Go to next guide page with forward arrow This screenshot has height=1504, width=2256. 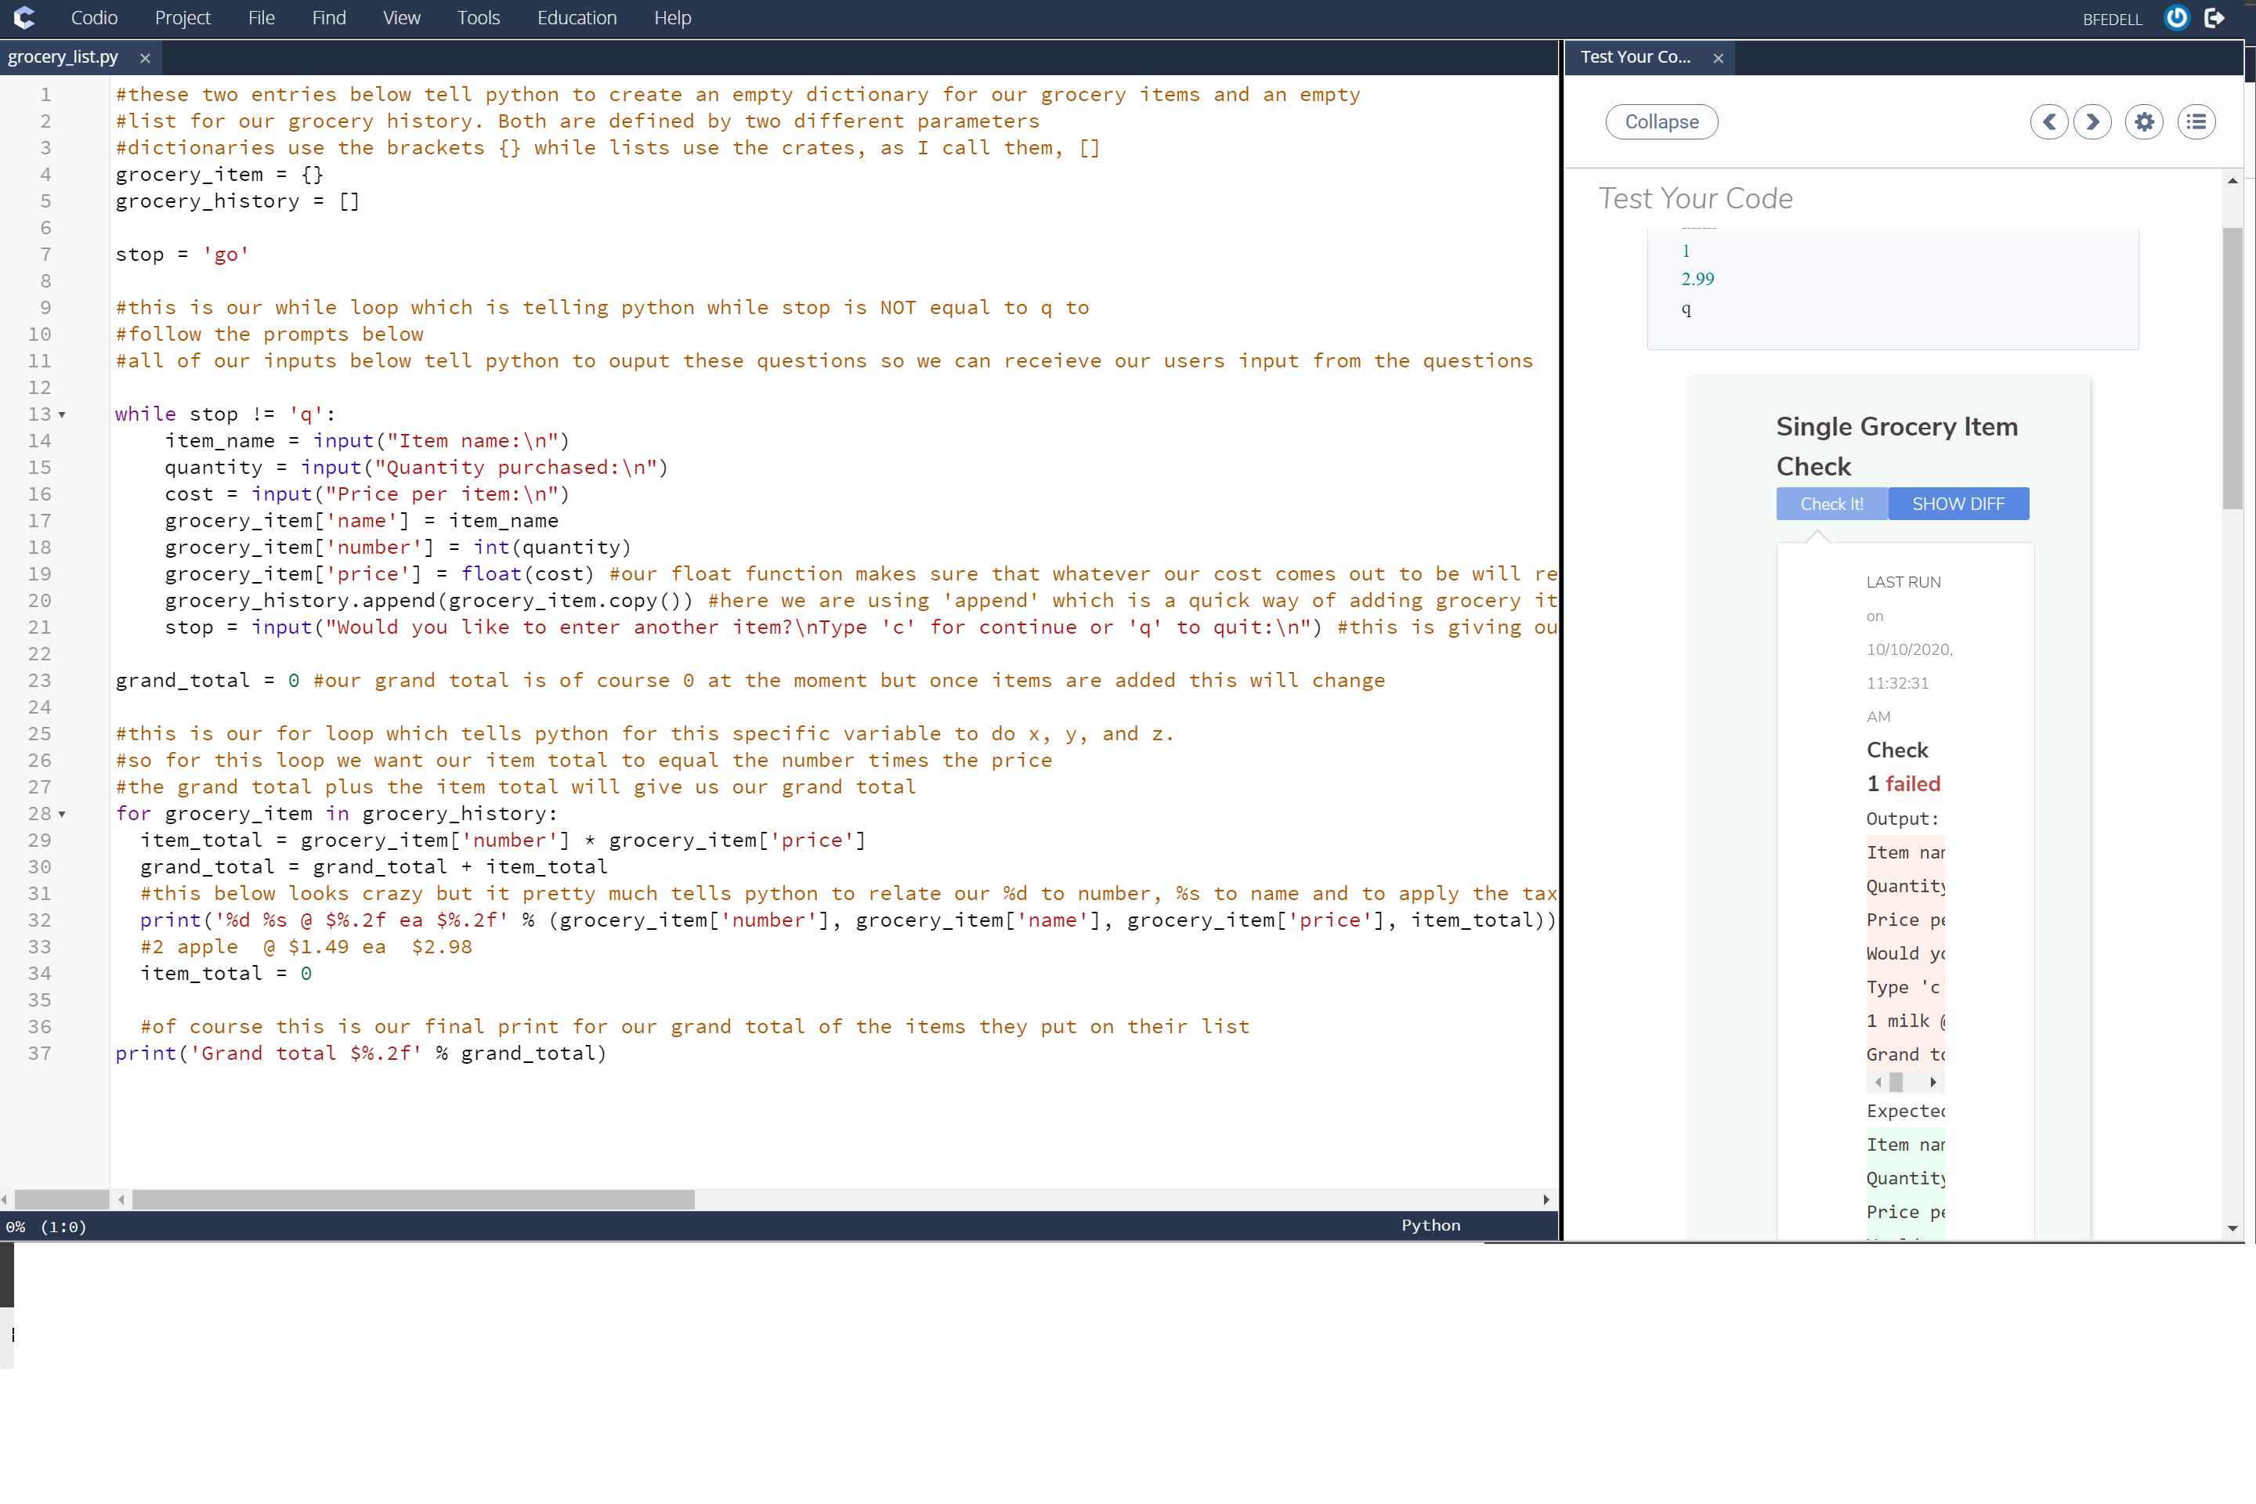coord(2093,122)
